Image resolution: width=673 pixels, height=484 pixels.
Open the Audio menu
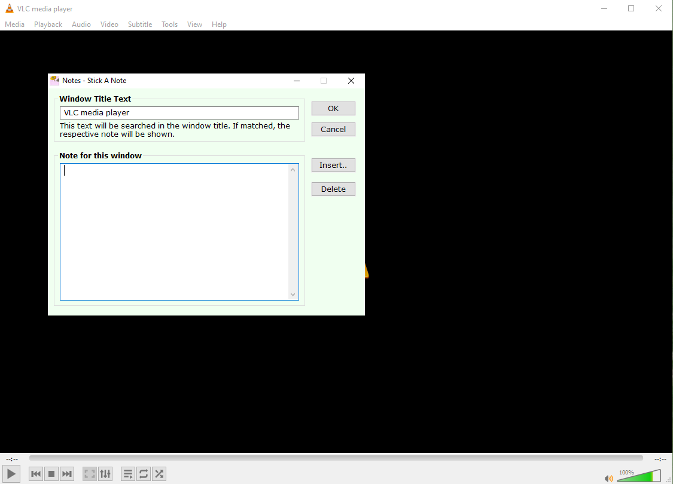81,24
